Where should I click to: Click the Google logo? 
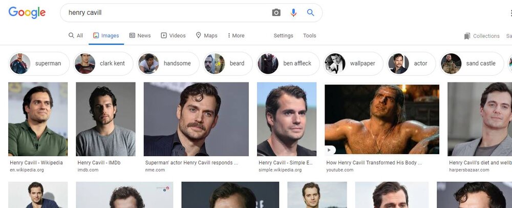(27, 13)
